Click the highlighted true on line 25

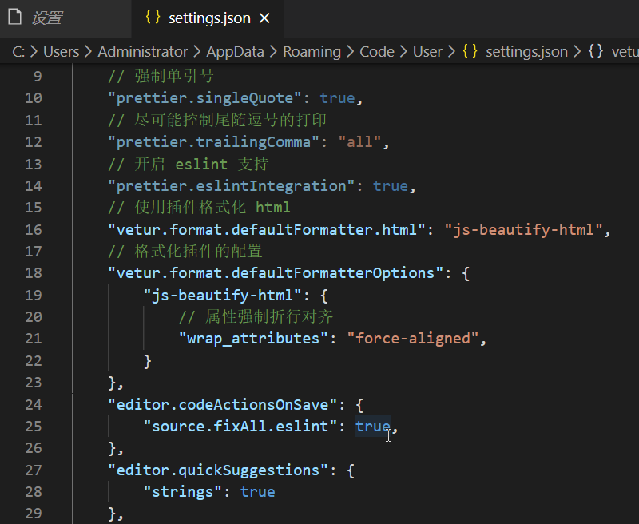point(372,427)
